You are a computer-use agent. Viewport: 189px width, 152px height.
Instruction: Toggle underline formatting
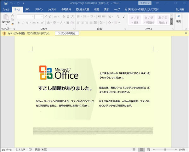(x=27, y=23)
